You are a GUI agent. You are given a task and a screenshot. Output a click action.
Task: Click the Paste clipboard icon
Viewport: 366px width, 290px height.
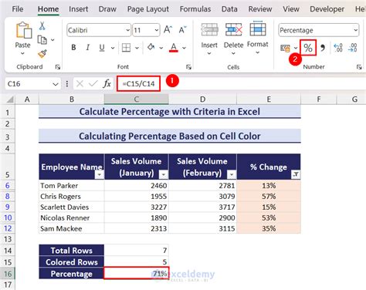pos(23,30)
